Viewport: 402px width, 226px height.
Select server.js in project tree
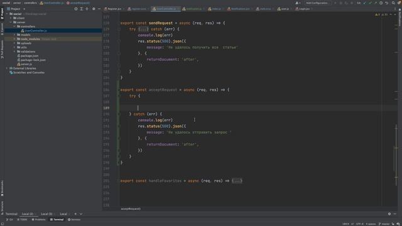coord(24,64)
